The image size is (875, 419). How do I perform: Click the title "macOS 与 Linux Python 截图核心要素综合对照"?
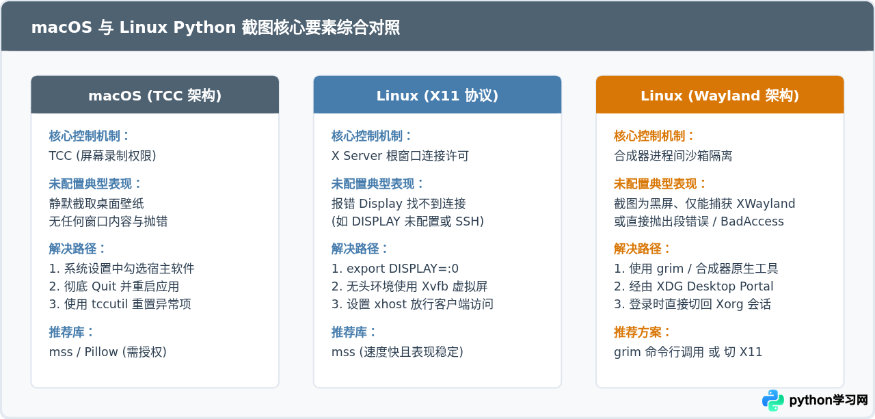[215, 27]
